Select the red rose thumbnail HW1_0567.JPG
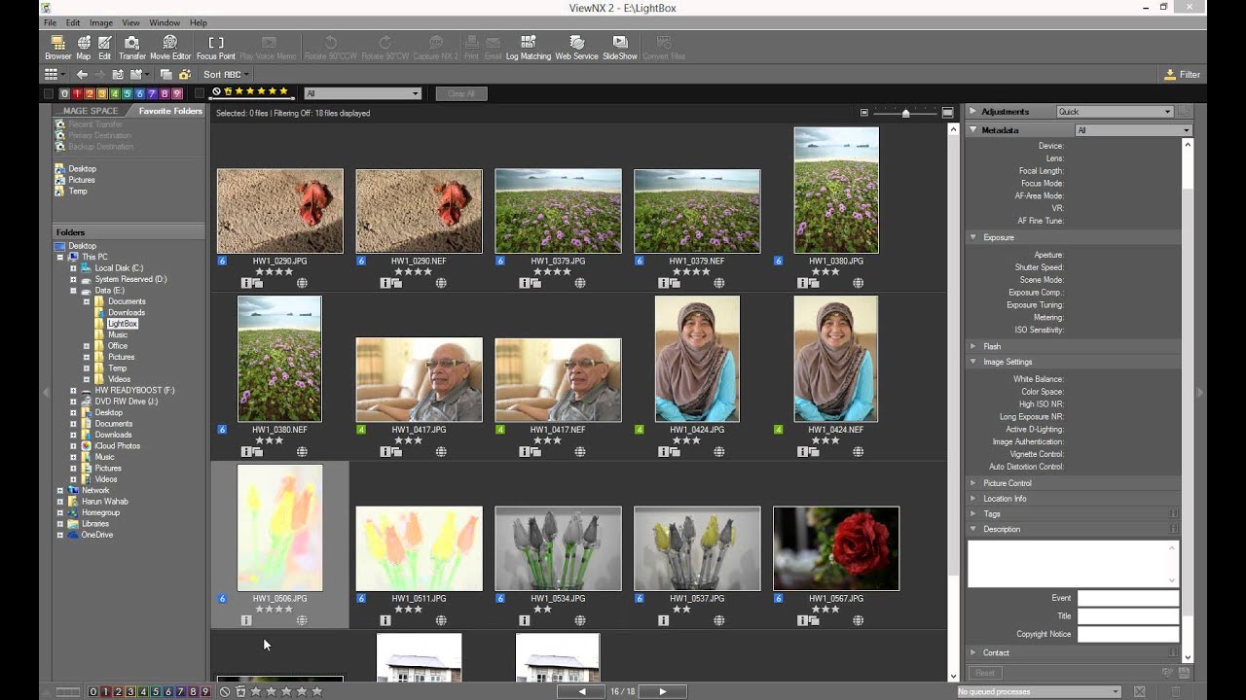Screen dimensions: 1246x700 pos(836,548)
